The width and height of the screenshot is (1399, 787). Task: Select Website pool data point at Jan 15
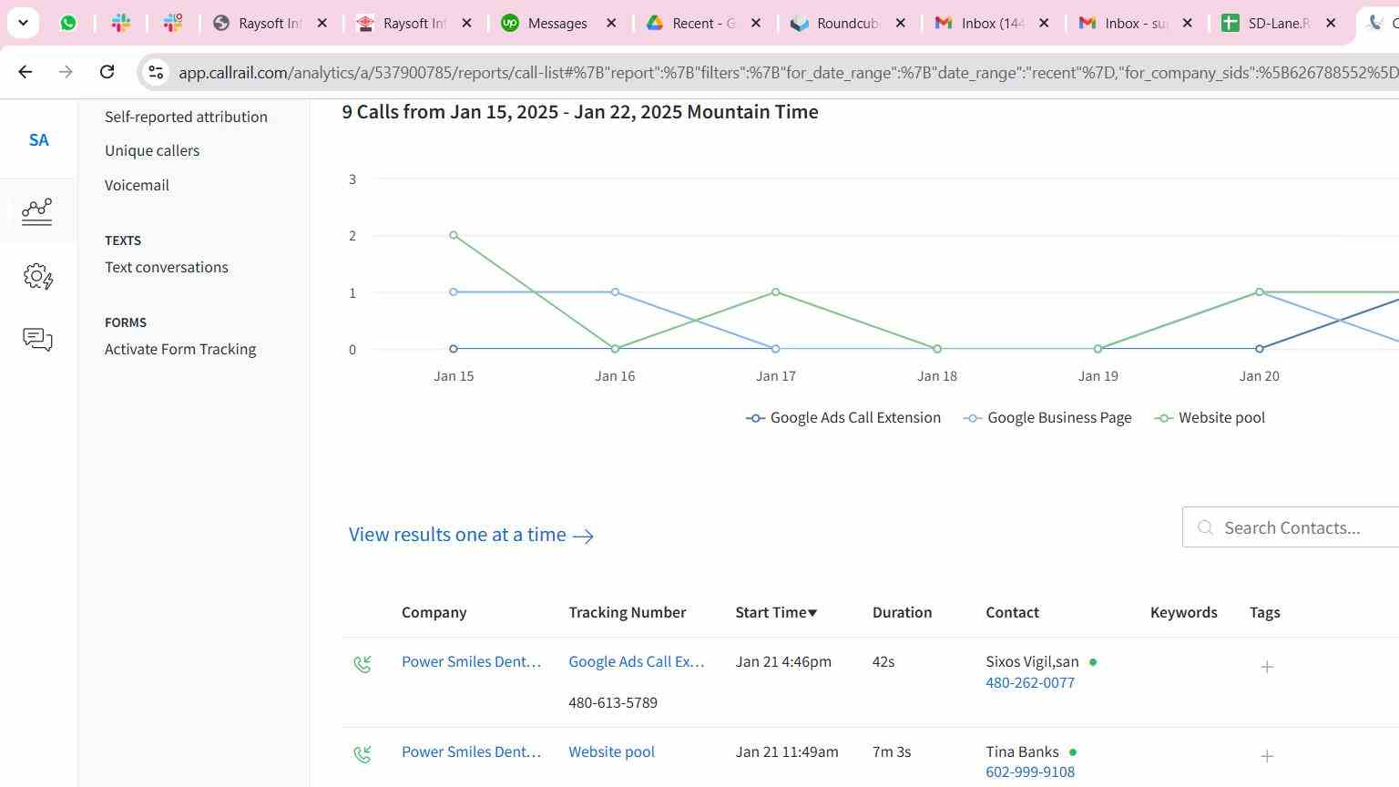tap(454, 235)
